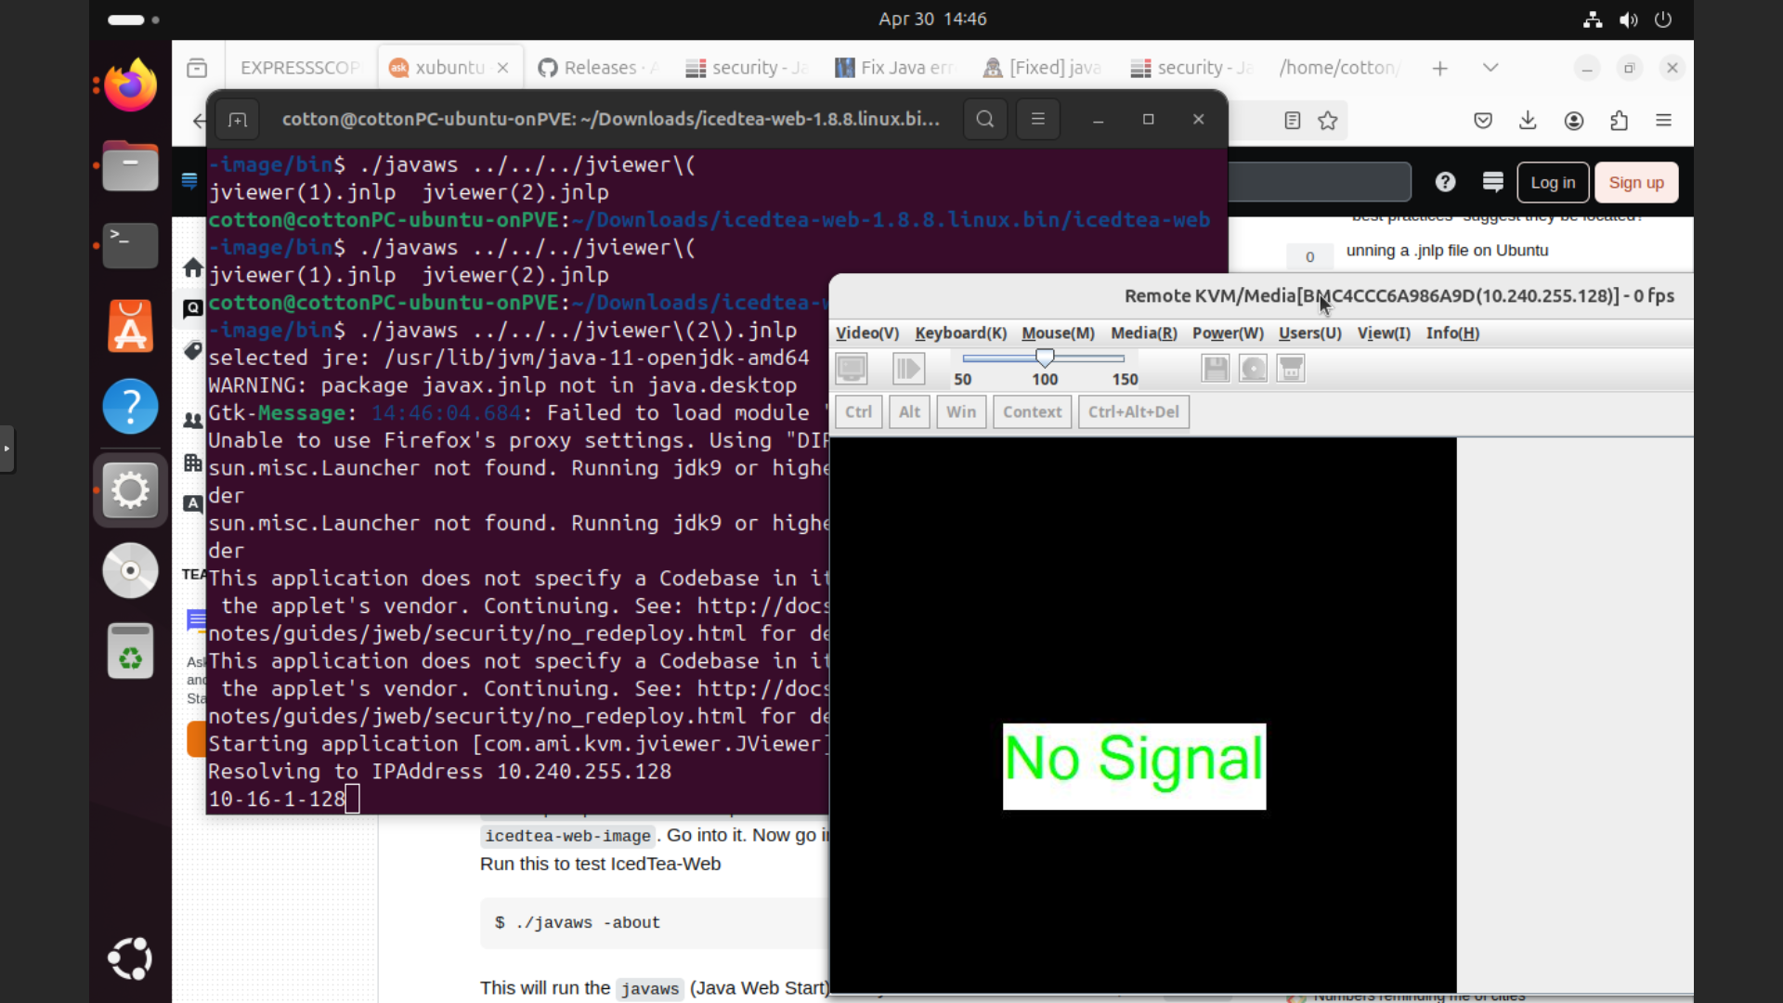Image resolution: width=1783 pixels, height=1003 pixels.
Task: Click the full-screen video monitor icon
Action: tap(852, 369)
